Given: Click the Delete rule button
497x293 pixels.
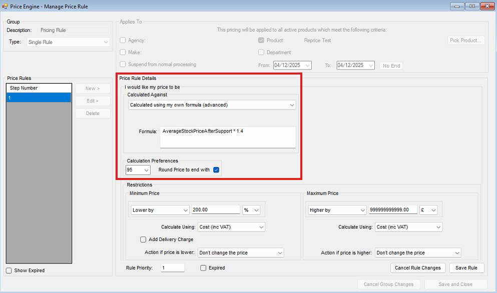Looking at the screenshot, I should point(93,113).
